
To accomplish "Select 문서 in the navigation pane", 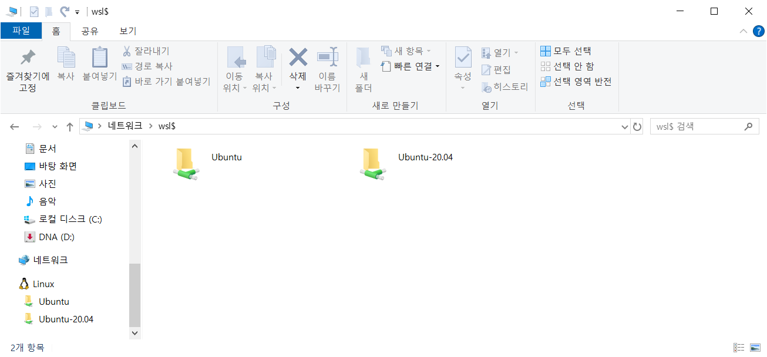I will click(48, 149).
